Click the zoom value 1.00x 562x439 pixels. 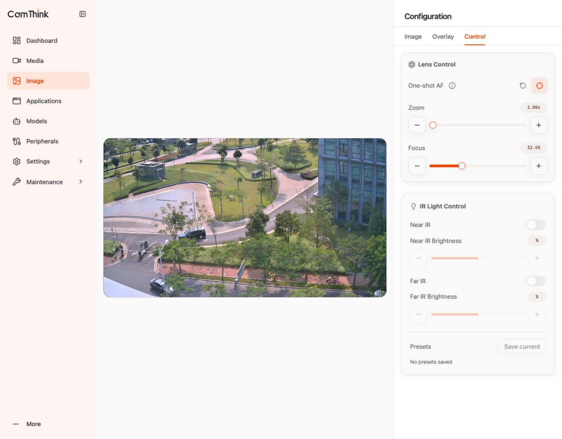click(533, 108)
